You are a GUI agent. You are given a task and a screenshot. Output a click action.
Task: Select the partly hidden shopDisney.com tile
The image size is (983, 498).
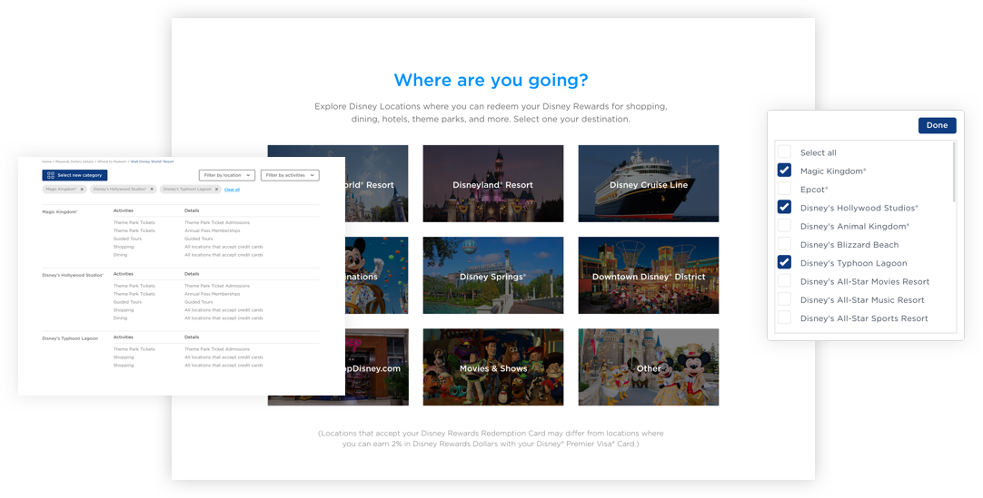pos(376,367)
